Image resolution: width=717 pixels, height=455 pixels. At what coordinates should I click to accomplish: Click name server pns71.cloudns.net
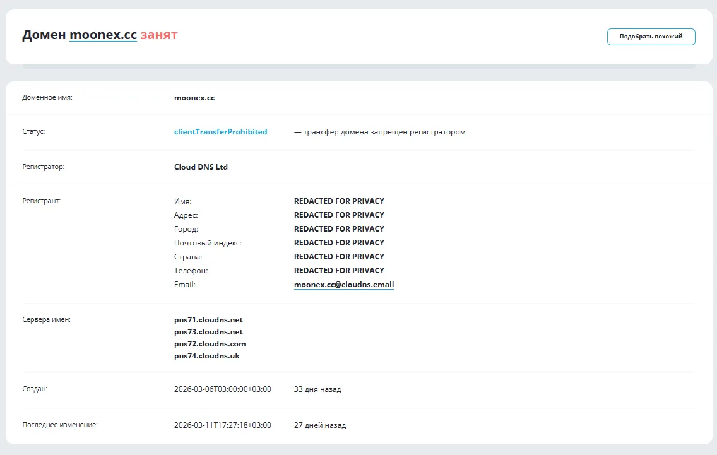click(208, 320)
